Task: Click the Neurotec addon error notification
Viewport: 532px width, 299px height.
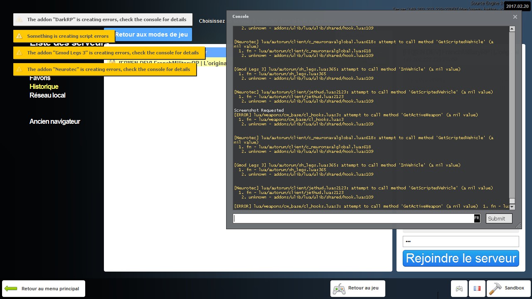Action: tap(105, 69)
